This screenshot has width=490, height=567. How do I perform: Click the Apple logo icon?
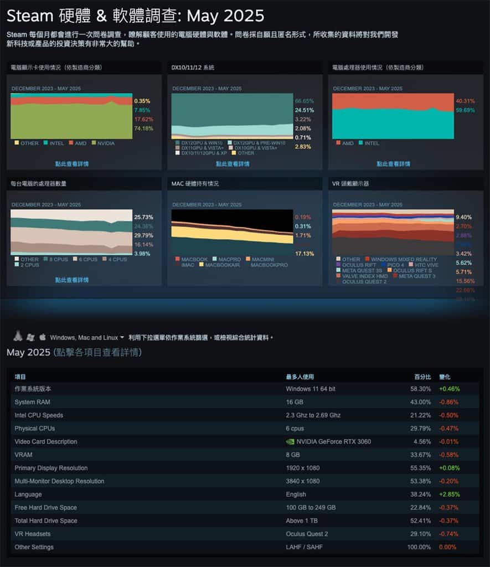coord(43,337)
